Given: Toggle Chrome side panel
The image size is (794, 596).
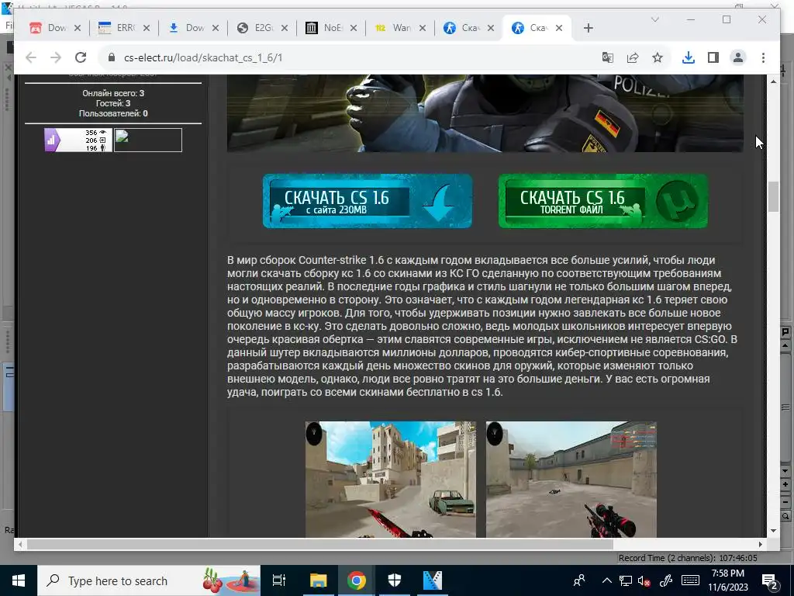Looking at the screenshot, I should (713, 57).
